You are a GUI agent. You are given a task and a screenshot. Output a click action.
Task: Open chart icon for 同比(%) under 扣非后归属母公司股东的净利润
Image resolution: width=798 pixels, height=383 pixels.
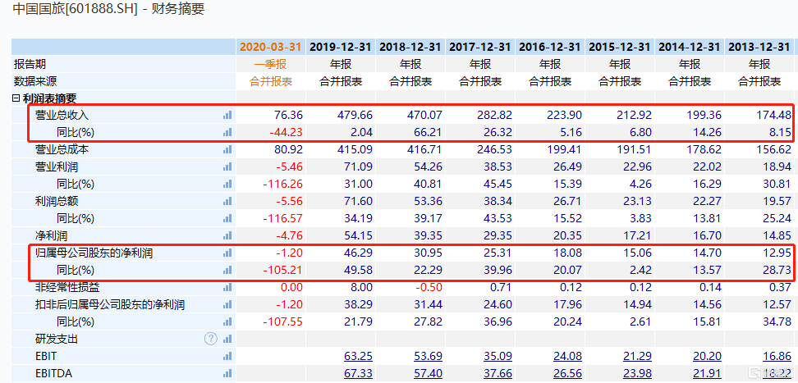pyautogui.click(x=227, y=322)
